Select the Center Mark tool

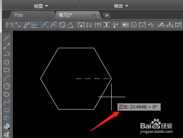[134, 25]
